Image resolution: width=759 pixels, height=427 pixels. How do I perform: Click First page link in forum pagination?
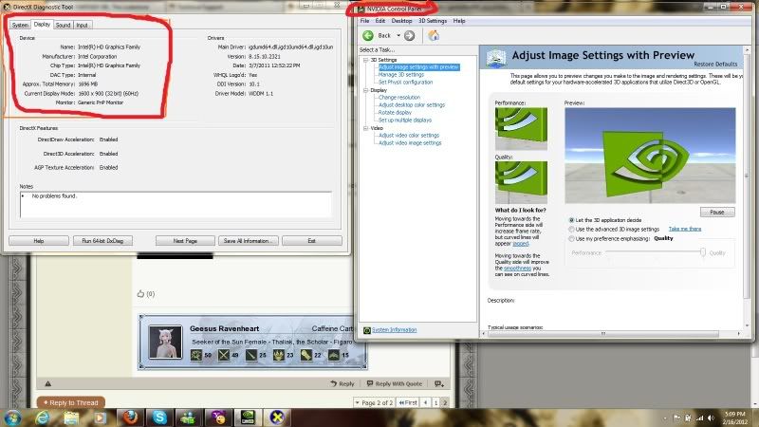(x=408, y=402)
